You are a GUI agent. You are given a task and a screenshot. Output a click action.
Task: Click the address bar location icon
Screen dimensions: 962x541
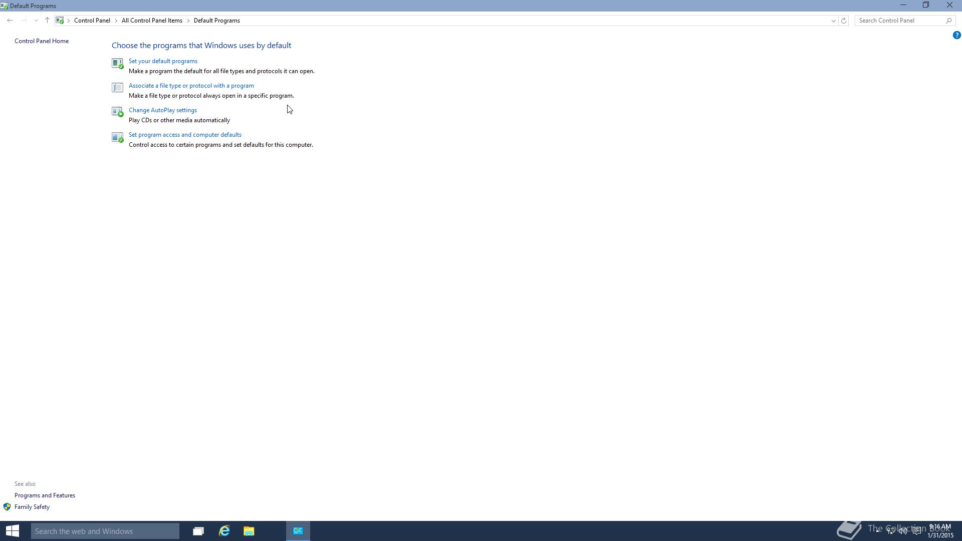(60, 21)
